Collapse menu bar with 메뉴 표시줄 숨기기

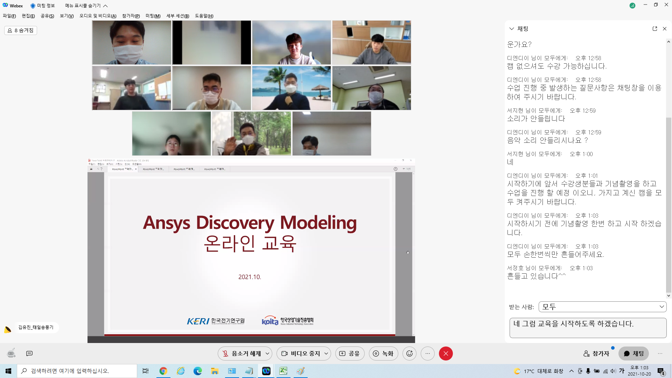86,6
